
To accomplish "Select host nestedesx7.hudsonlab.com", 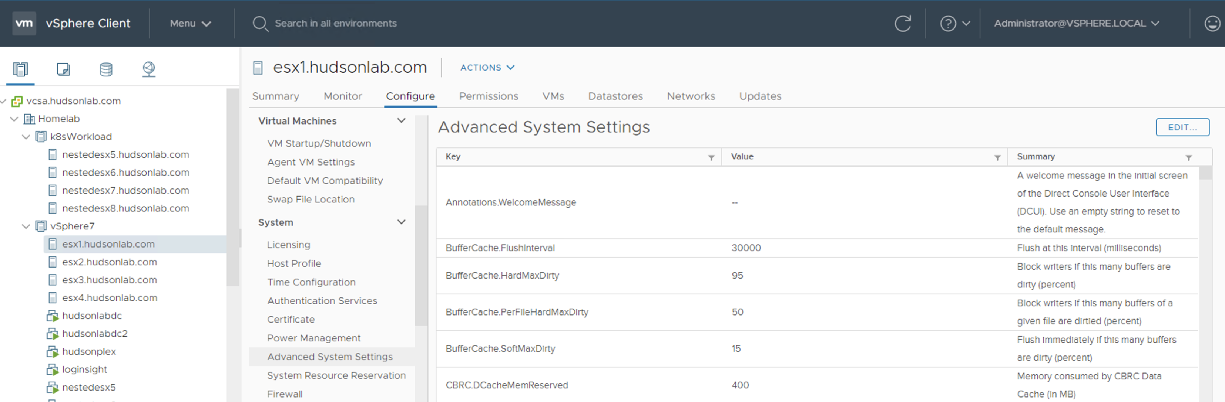I will [125, 190].
